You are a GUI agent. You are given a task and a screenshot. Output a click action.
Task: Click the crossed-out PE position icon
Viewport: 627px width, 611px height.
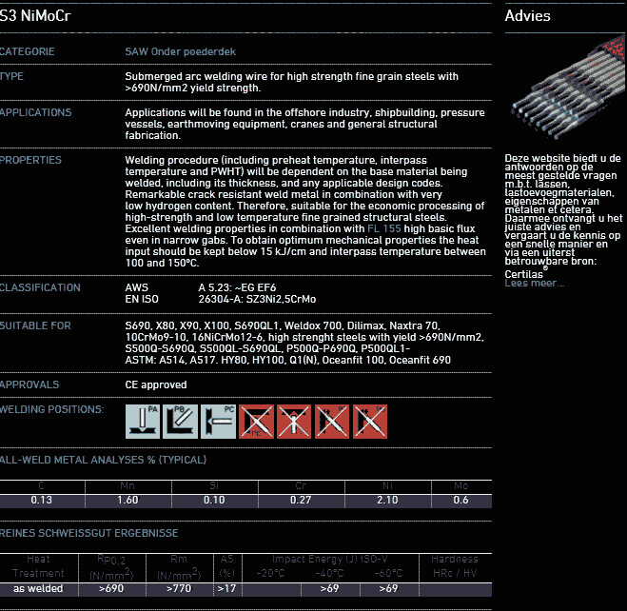pyautogui.click(x=295, y=421)
